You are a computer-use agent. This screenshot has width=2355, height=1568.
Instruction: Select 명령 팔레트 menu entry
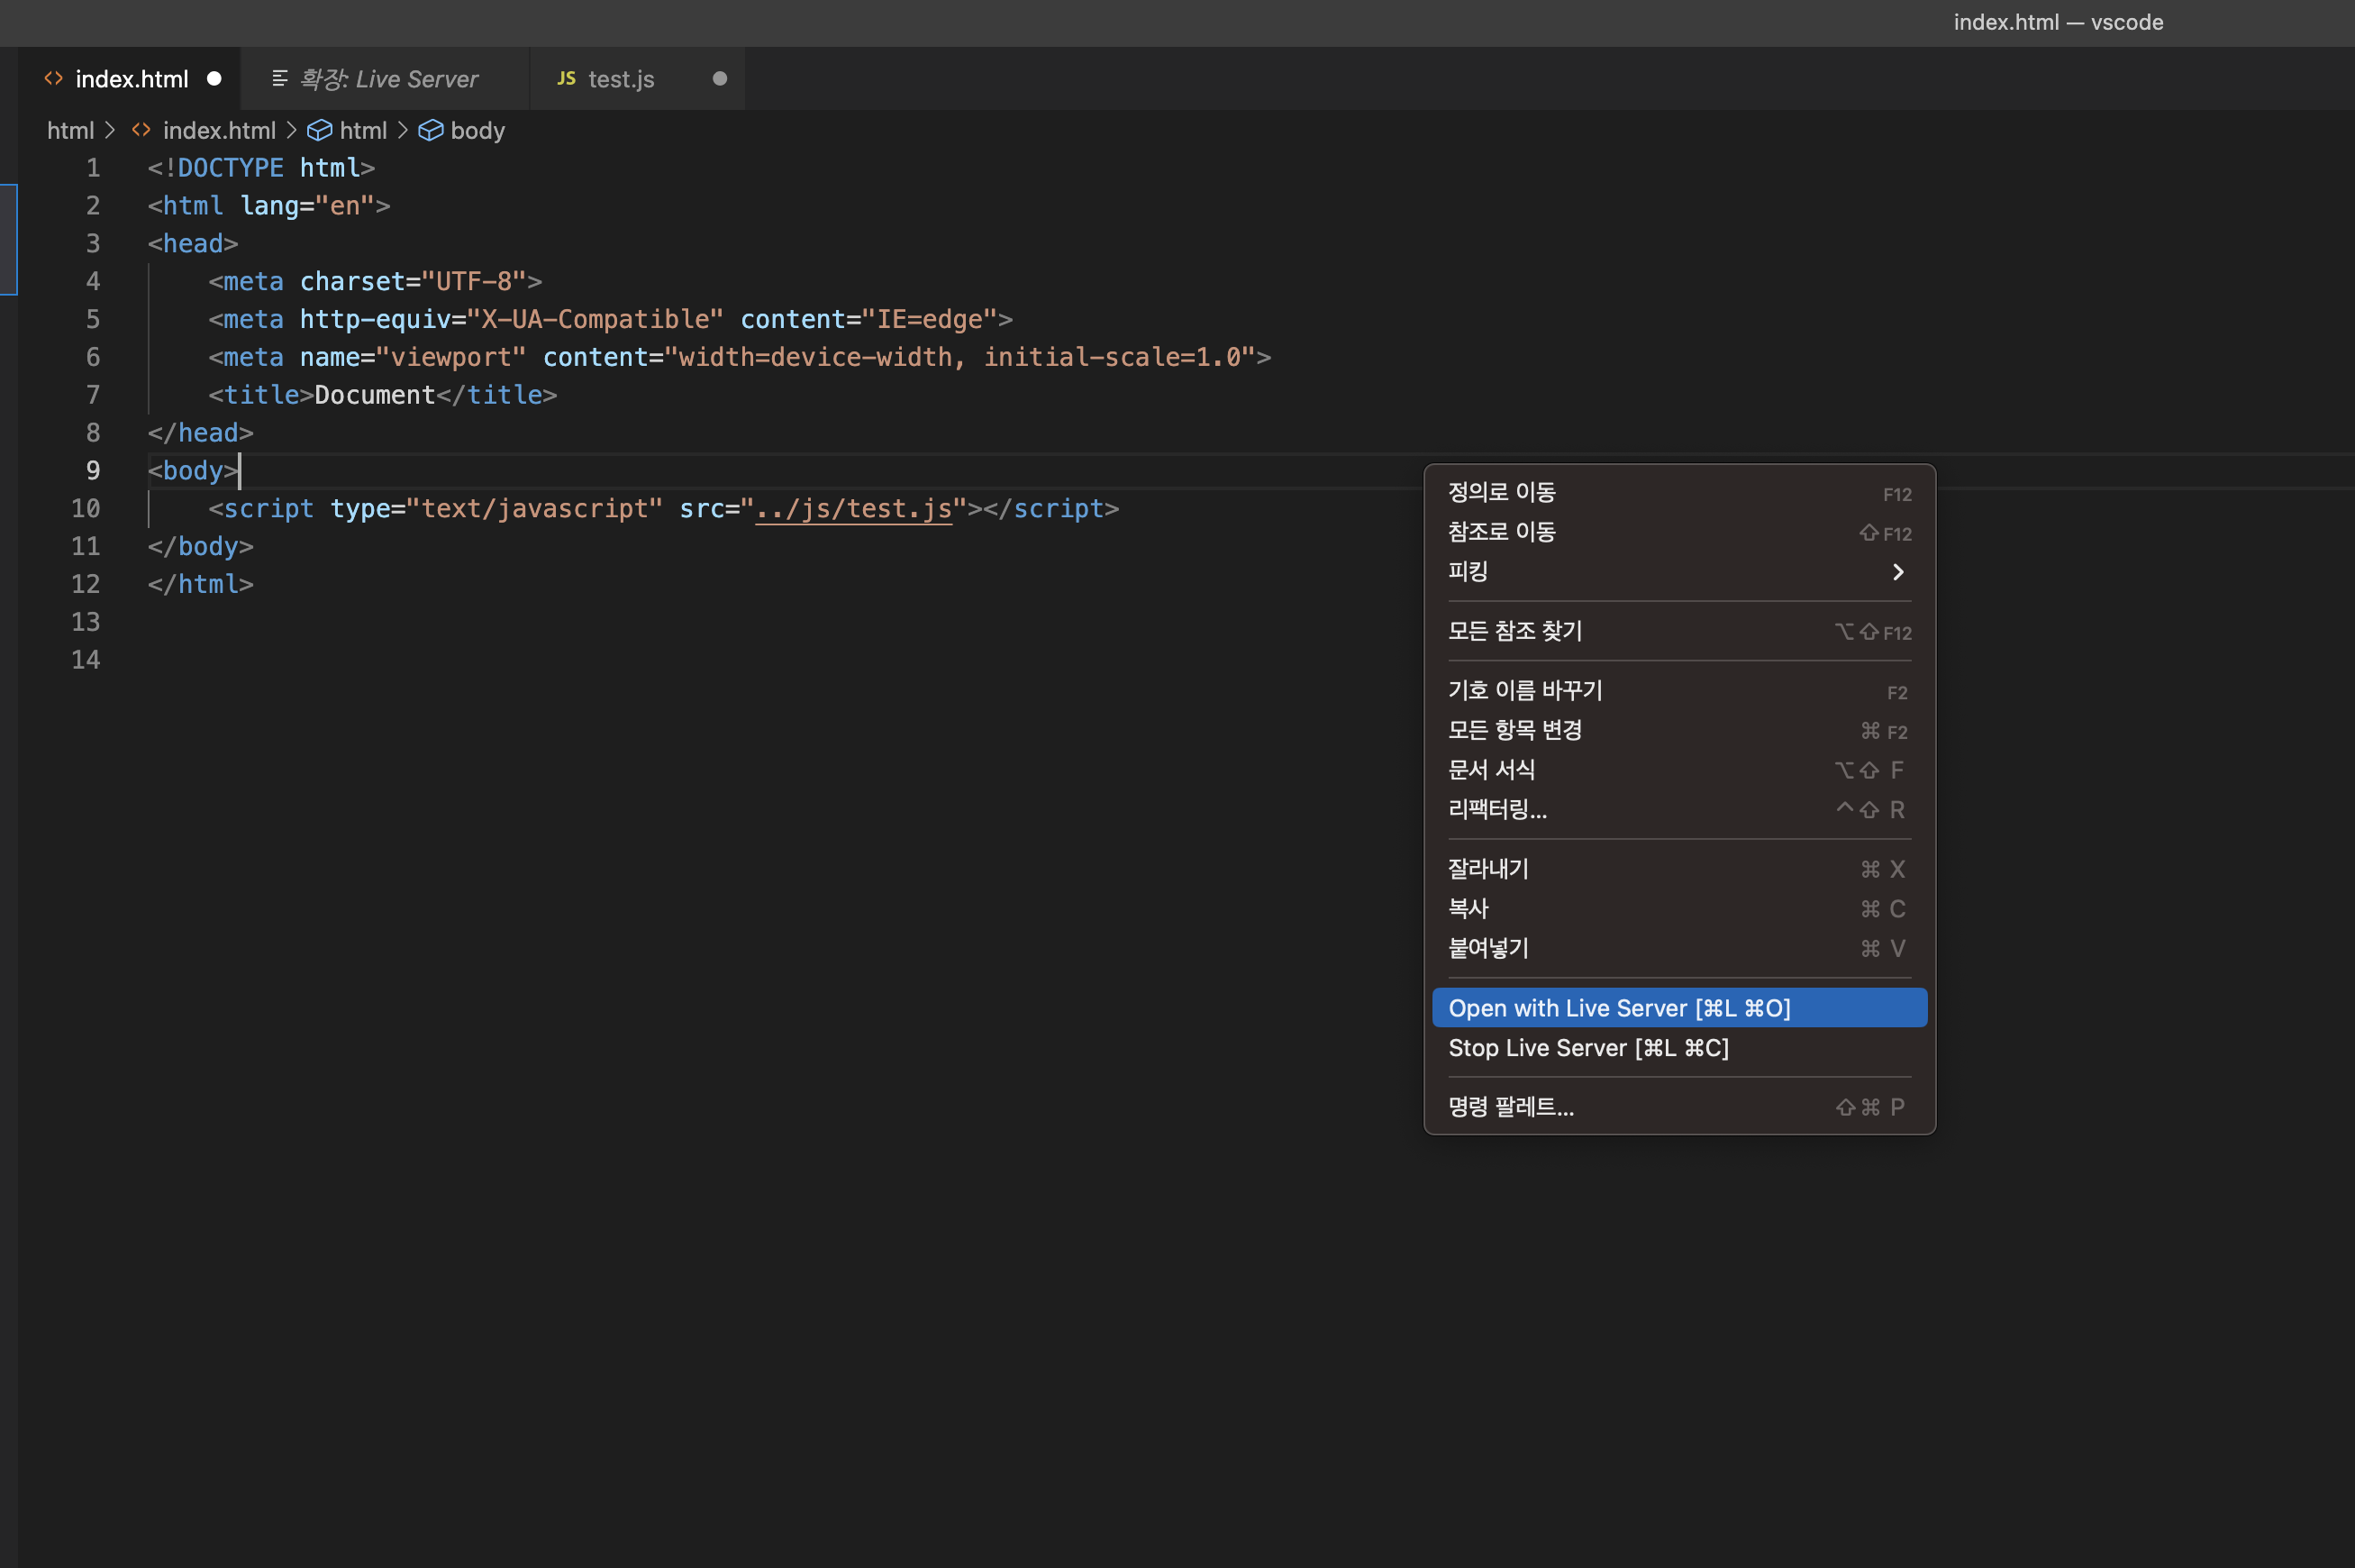click(x=1510, y=1107)
